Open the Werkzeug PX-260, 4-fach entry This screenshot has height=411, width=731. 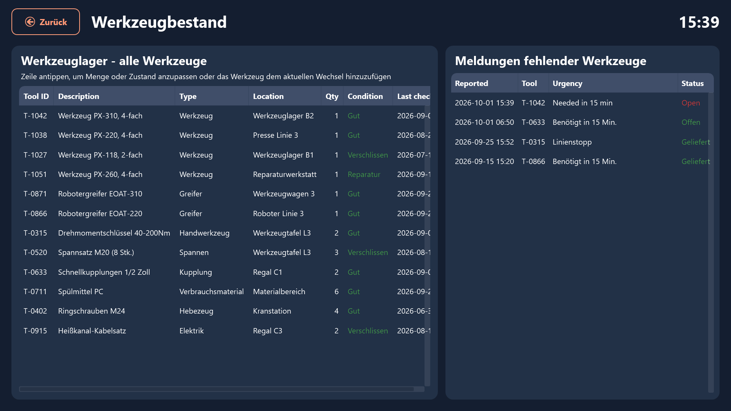pyautogui.click(x=225, y=174)
